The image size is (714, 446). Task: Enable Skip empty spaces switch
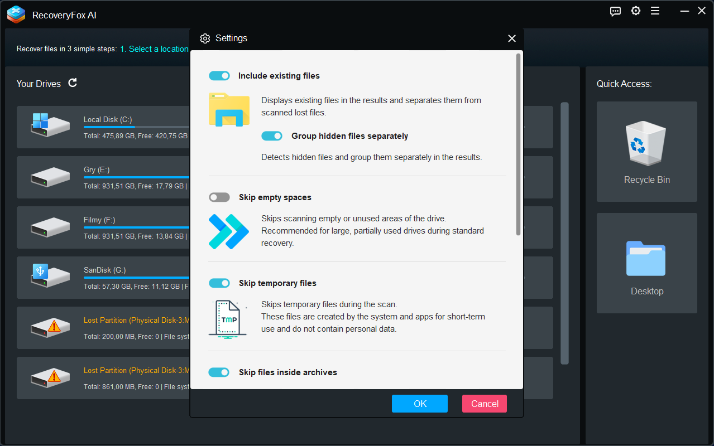[219, 197]
